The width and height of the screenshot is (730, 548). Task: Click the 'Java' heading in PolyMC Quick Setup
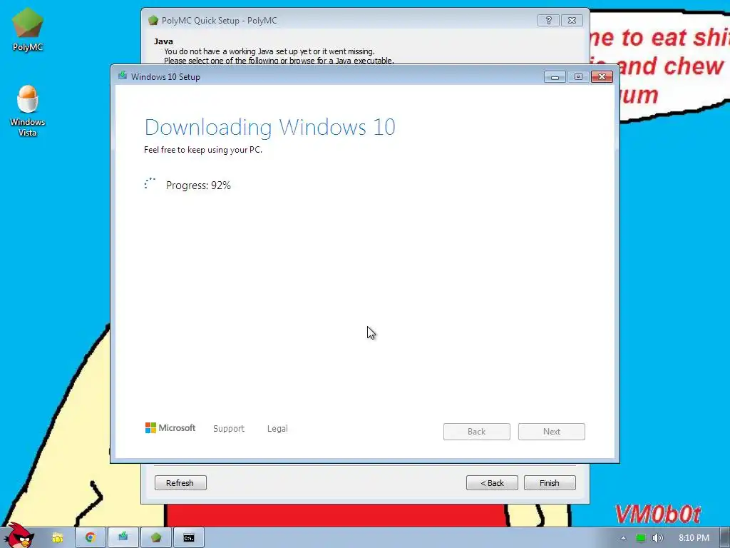tap(163, 41)
